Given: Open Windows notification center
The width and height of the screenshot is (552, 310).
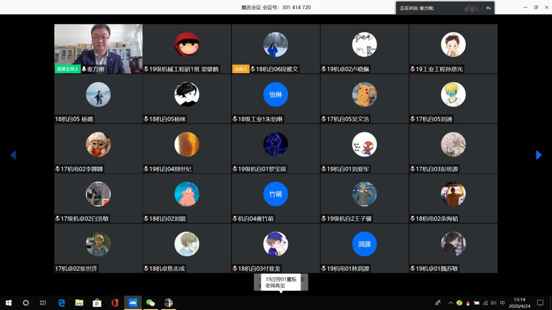Looking at the screenshot, I should tap(540, 302).
